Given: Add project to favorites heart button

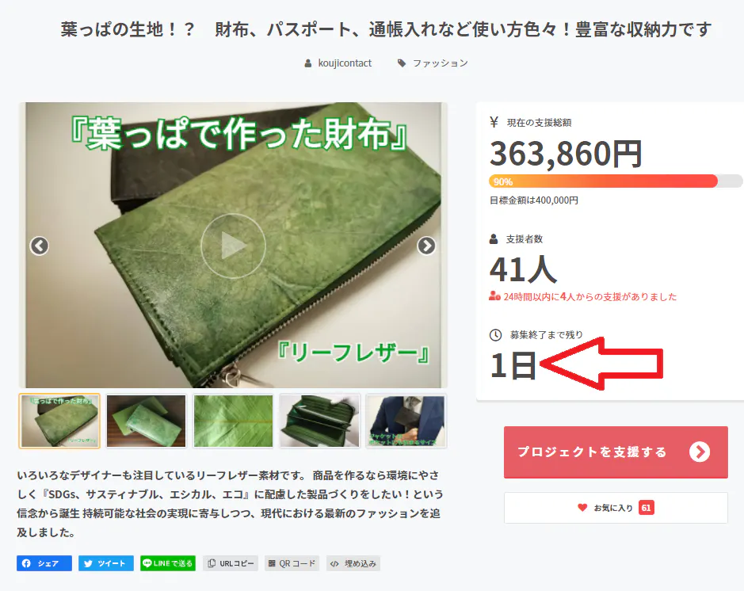Looking at the screenshot, I should 616,508.
